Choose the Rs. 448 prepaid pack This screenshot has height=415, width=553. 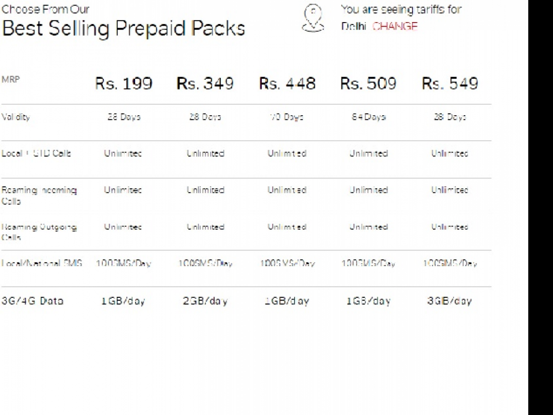click(287, 83)
